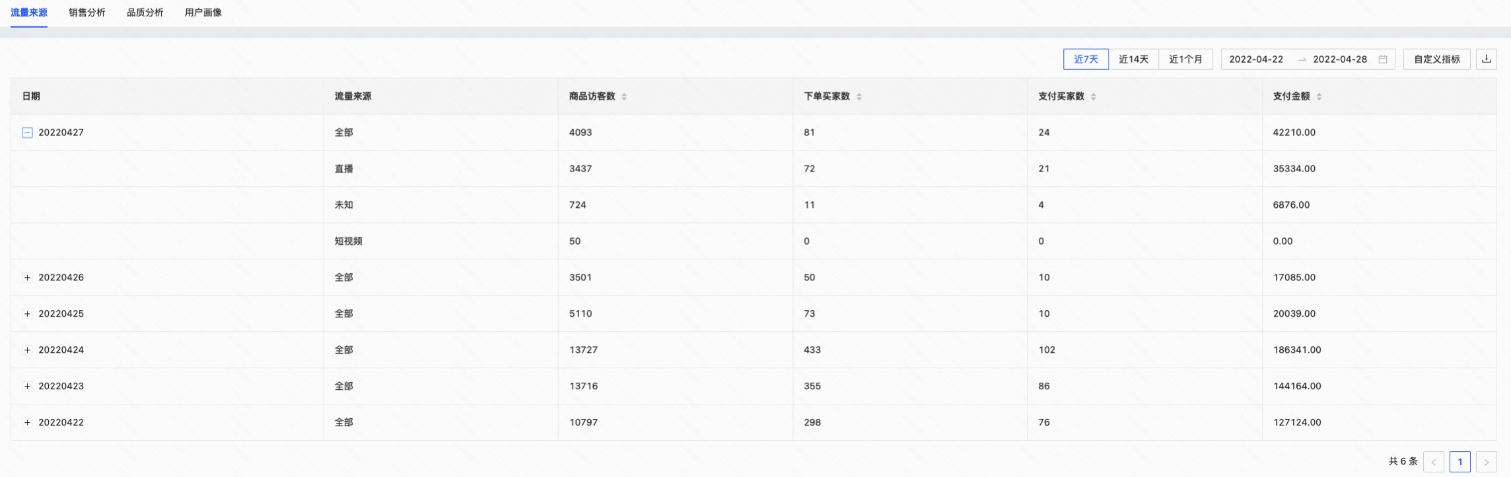This screenshot has width=1511, height=477.
Task: Click payment amount 127124.00
Action: point(1297,423)
